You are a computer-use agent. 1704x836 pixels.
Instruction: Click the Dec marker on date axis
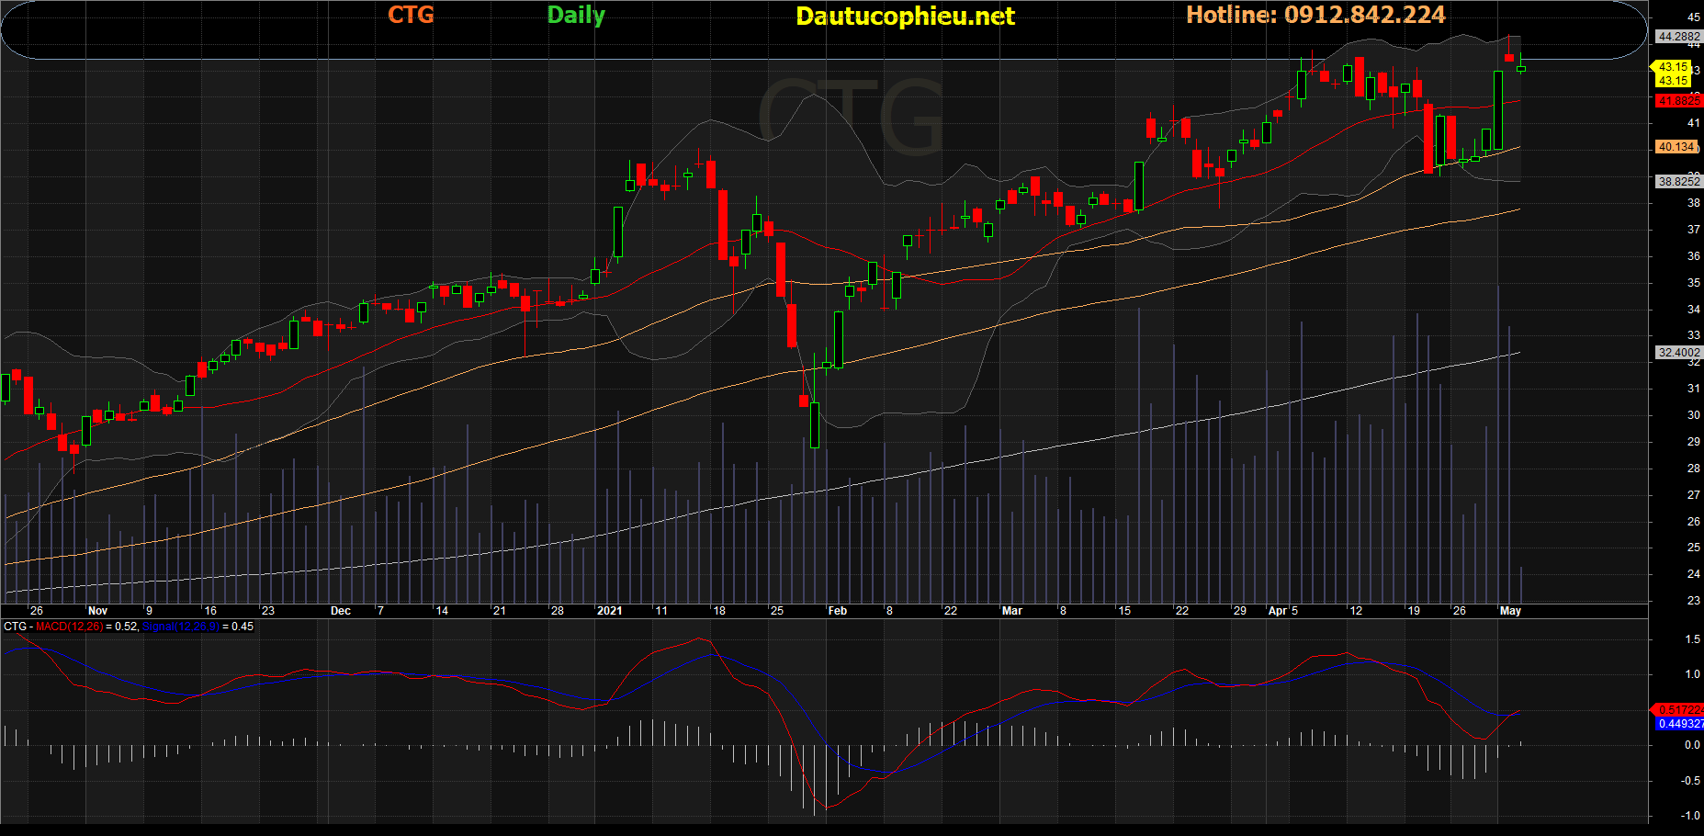(340, 611)
